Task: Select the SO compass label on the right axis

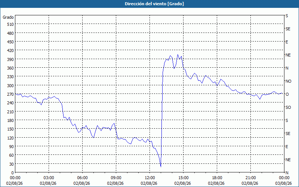Action: (288, 108)
